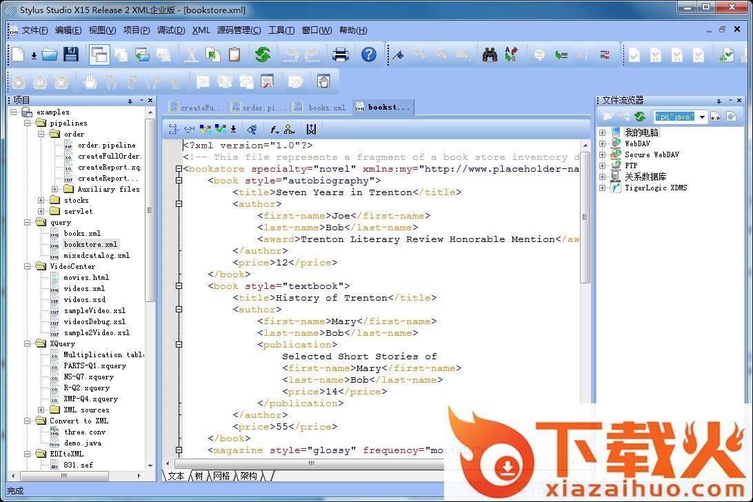This screenshot has width=753, height=502.
Task: Open the file filter combo box dropdown
Action: 703,117
